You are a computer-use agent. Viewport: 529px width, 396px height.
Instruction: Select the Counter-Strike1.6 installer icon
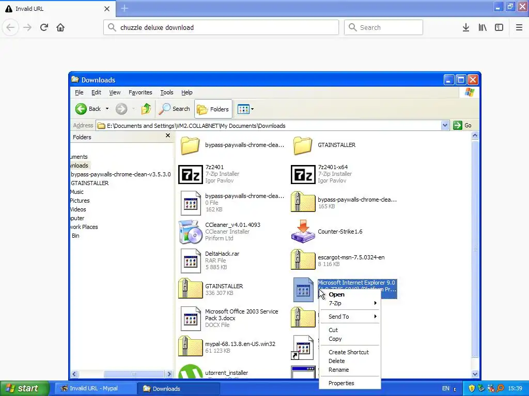[x=303, y=232]
